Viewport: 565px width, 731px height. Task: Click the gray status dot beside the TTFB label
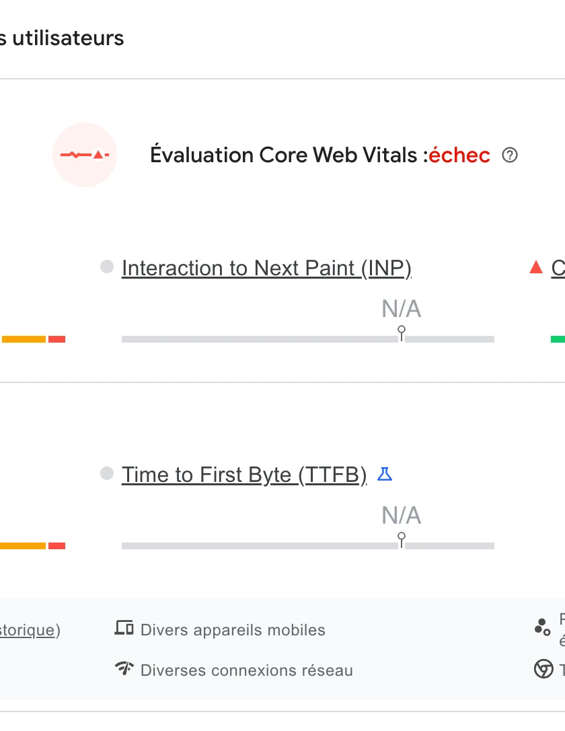click(x=106, y=474)
